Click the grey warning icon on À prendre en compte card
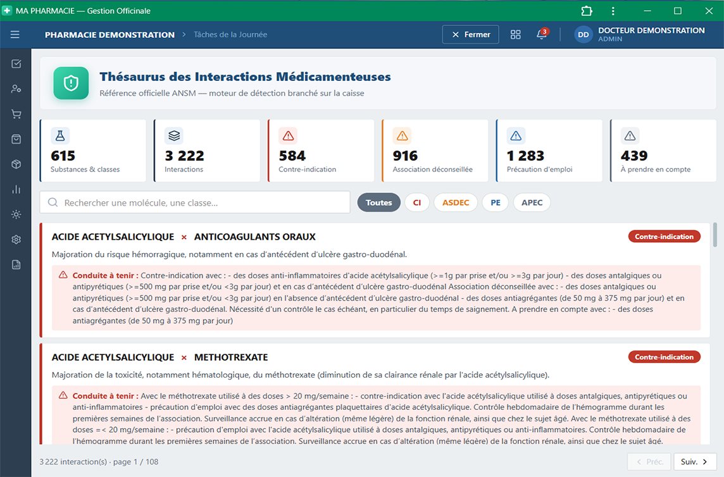Image resolution: width=724 pixels, height=477 pixels. 630,136
